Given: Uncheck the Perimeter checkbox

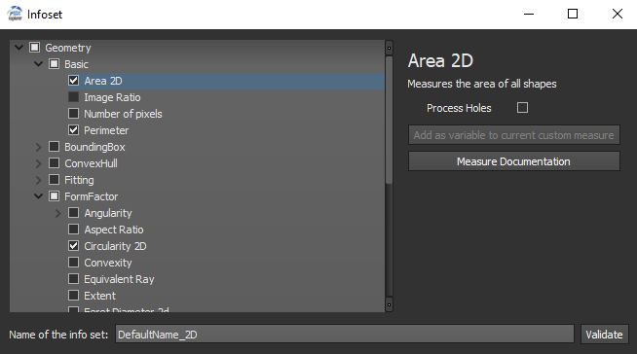Looking at the screenshot, I should tap(73, 130).
